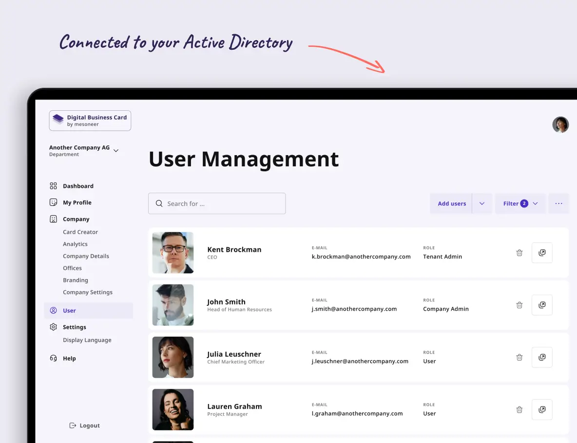Click the Settings gear icon
577x443 pixels.
pos(53,327)
